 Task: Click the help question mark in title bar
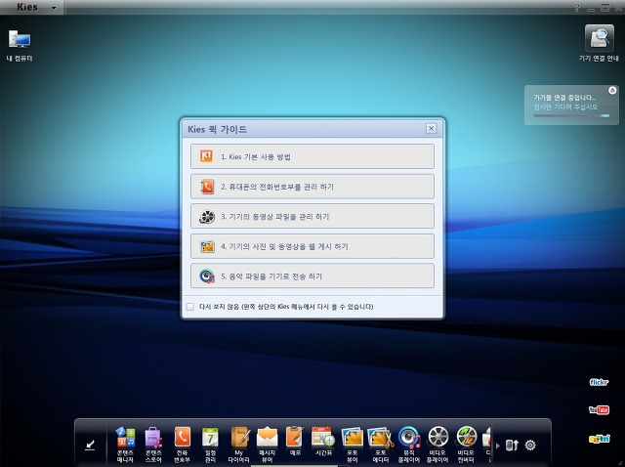tap(577, 8)
